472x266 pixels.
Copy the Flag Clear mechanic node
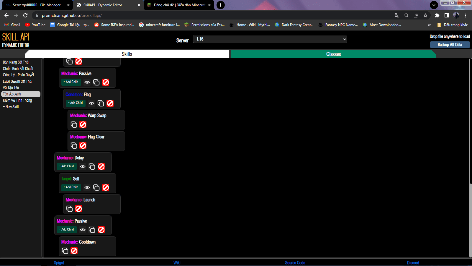click(74, 145)
